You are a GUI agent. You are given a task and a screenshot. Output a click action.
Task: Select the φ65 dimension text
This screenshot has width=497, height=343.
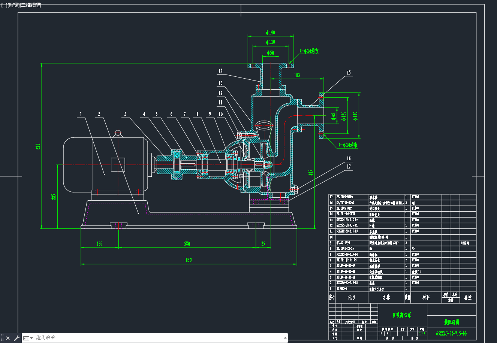coord(333,116)
